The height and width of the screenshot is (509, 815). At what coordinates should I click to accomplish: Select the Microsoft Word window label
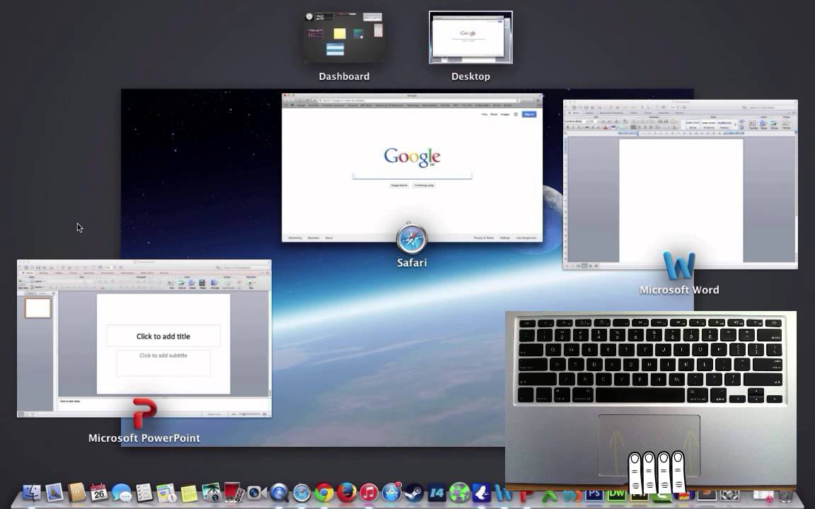coord(679,290)
